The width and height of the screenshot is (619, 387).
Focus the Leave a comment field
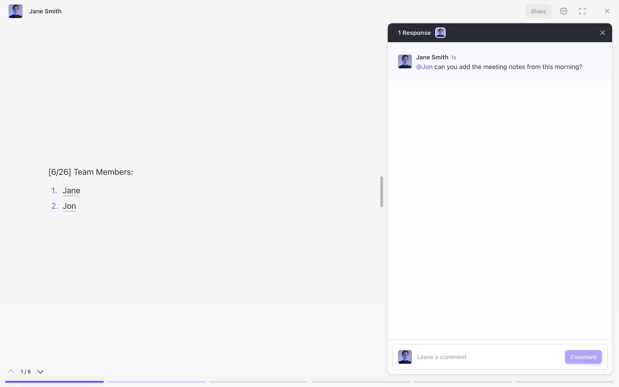tap(488, 357)
